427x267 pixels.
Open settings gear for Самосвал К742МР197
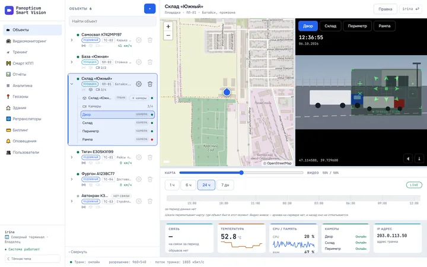[x=139, y=40]
